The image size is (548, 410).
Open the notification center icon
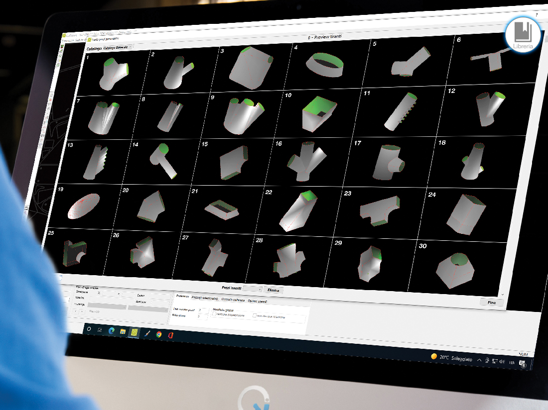(x=523, y=364)
